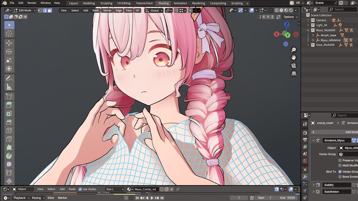Select the Smooth tool
This screenshot has height=201, width=358.
(x=9, y=164)
